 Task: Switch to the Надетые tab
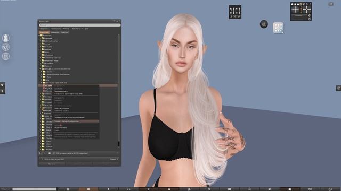coord(64,32)
